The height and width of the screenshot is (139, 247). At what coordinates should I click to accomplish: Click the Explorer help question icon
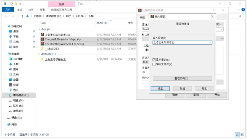tap(243, 10)
